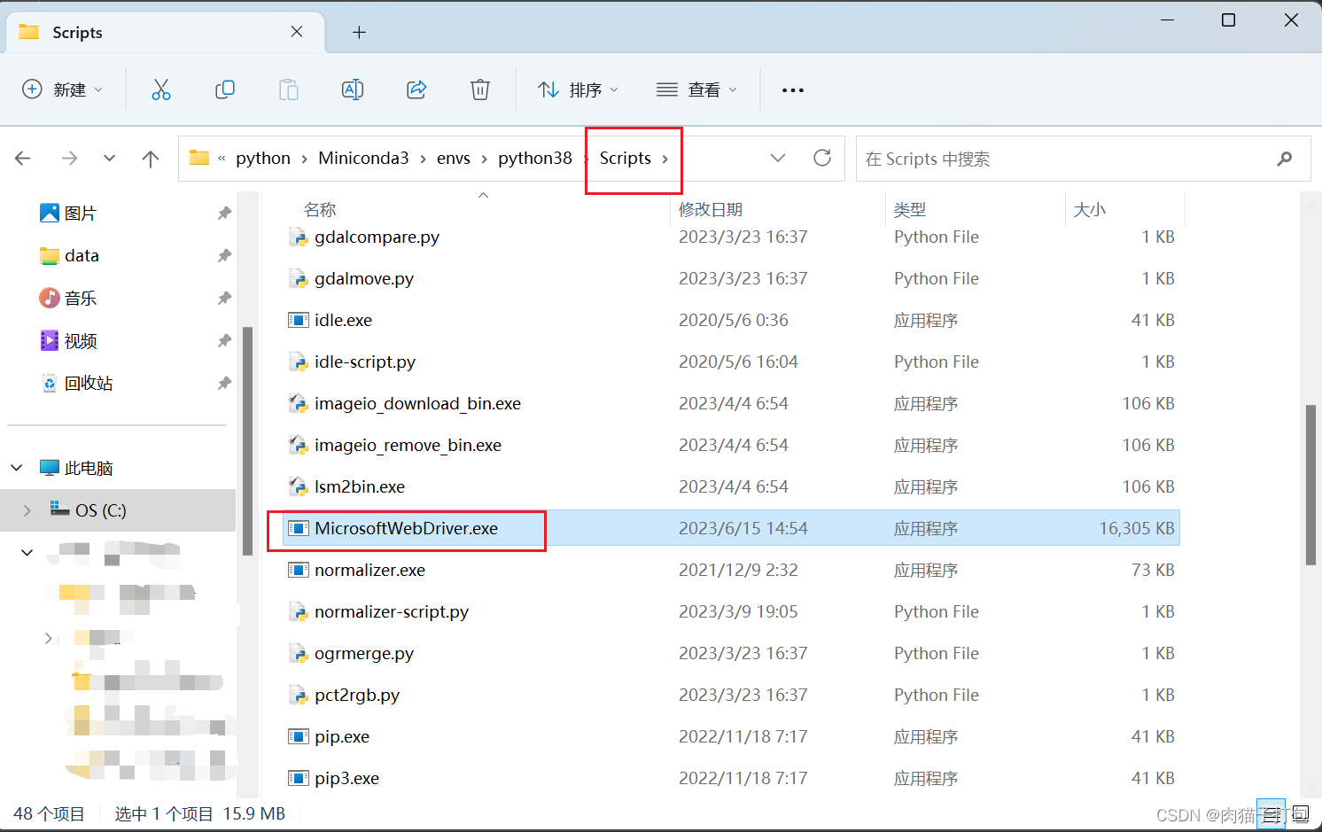The width and height of the screenshot is (1322, 832).
Task: Open 图片 in the sidebar
Action: click(80, 213)
